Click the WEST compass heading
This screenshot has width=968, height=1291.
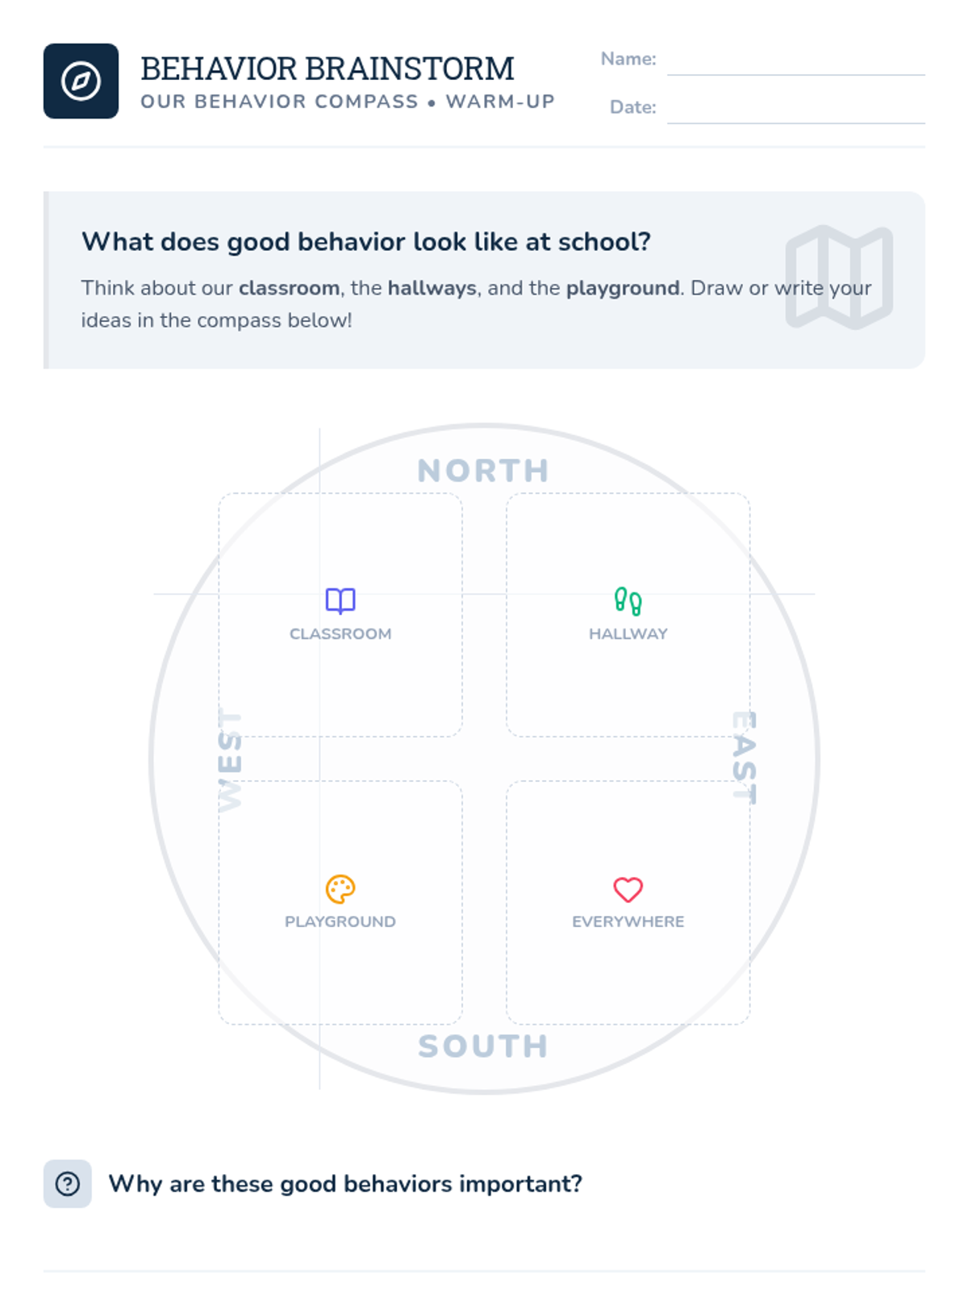(x=230, y=760)
